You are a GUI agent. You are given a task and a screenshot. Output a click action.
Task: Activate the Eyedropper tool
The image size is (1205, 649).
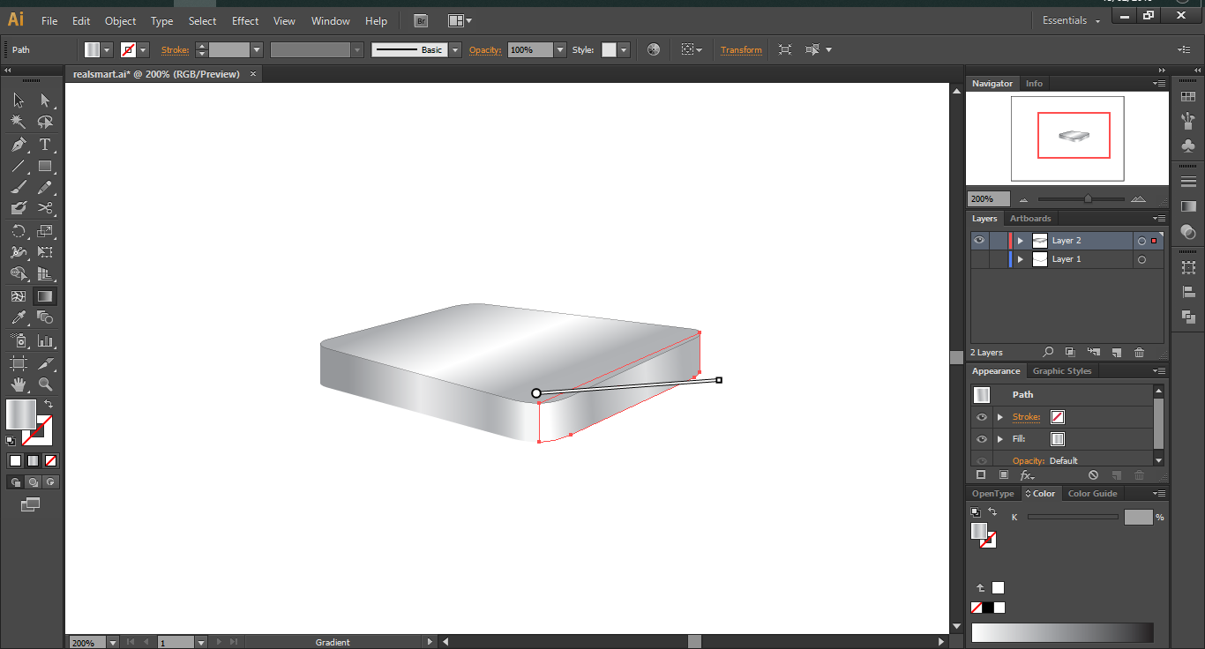(19, 317)
